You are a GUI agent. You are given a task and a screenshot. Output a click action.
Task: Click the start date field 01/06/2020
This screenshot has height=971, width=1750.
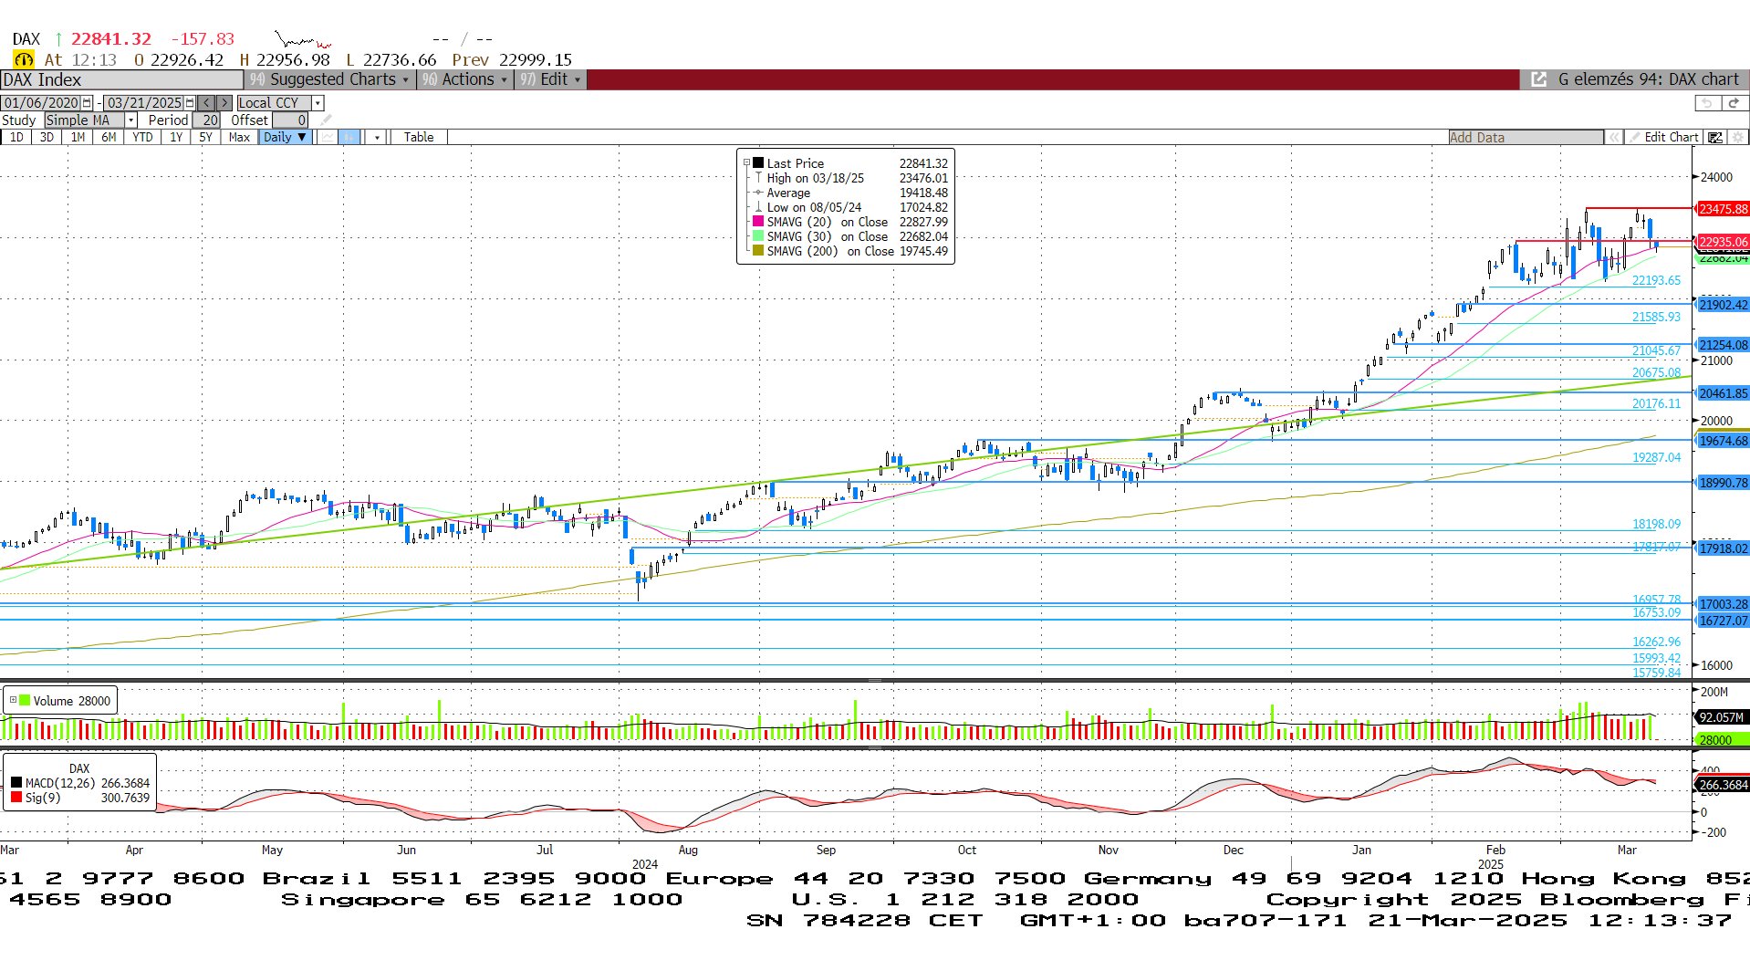(x=41, y=103)
